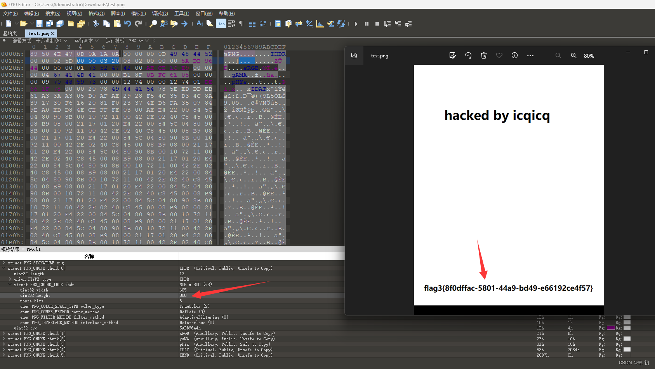655x369 pixels.
Task: Toggle the Favorite heart in Photos viewer
Action: 499,55
